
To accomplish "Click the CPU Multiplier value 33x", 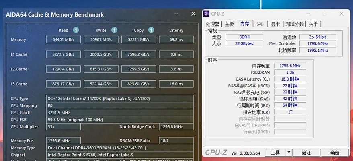I will click(63, 127).
